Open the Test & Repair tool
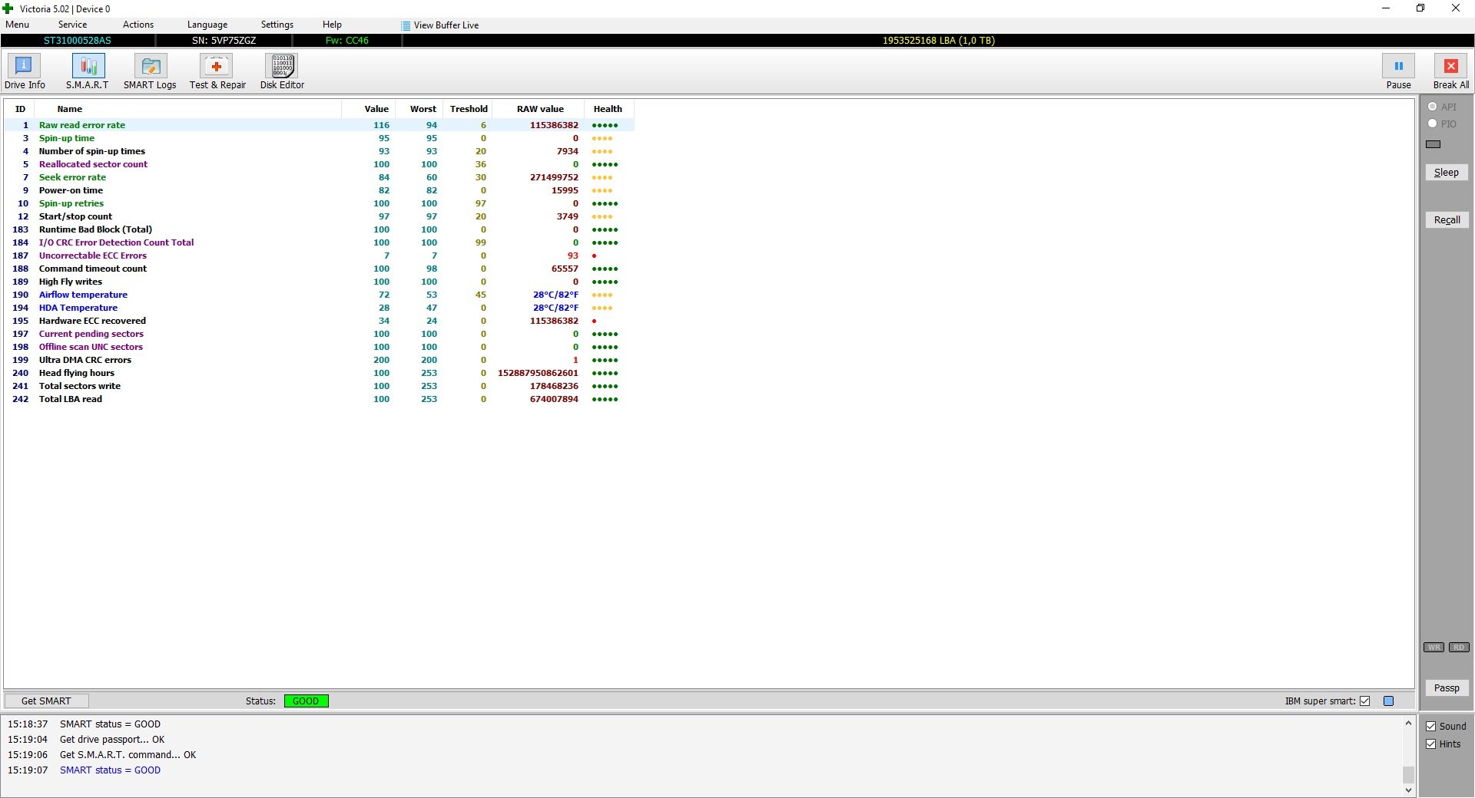Viewport: 1475px width, 798px height. click(x=217, y=66)
